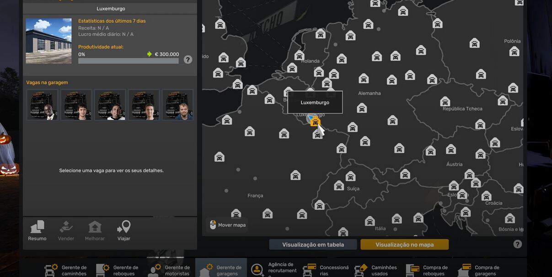The height and width of the screenshot is (277, 552).
Task: Select the fifth driver slot in garage
Action: click(x=177, y=105)
